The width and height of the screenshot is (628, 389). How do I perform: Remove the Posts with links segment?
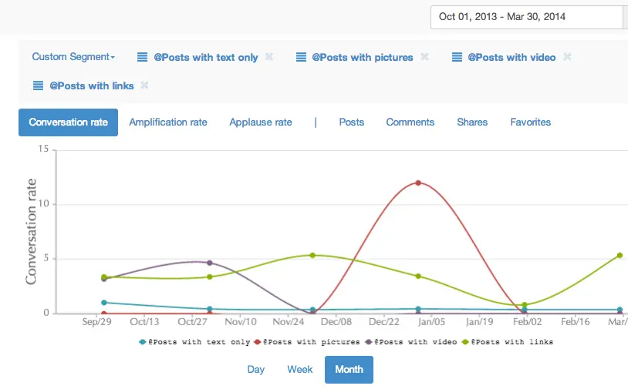point(144,86)
